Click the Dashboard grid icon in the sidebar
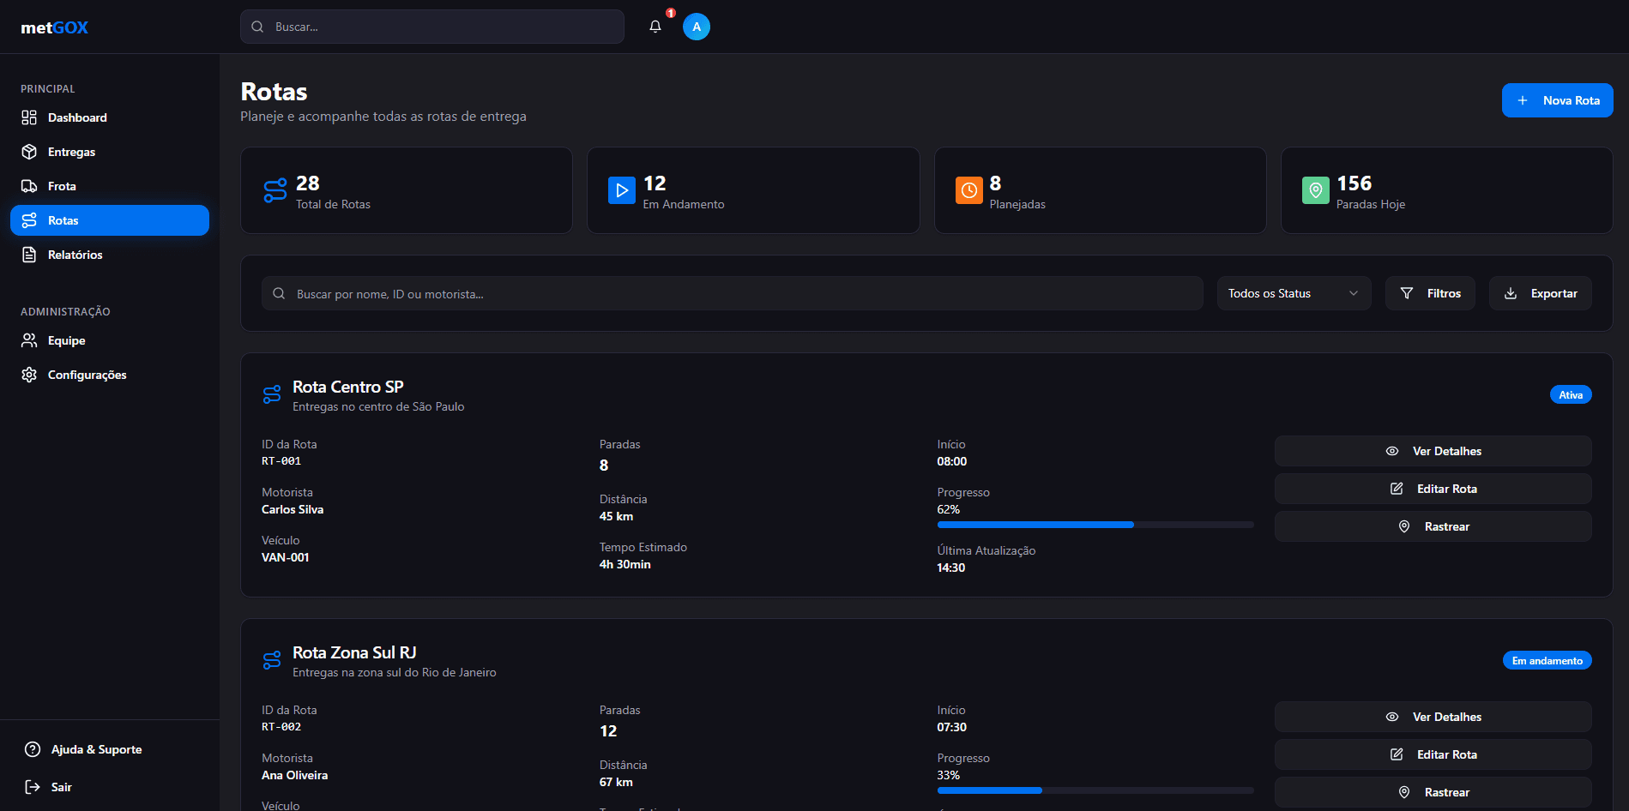 [x=29, y=117]
